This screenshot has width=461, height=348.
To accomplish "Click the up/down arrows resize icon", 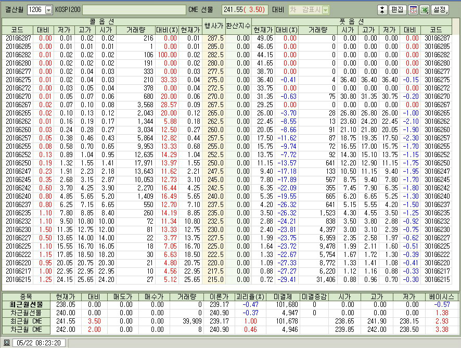I will coord(382,10).
